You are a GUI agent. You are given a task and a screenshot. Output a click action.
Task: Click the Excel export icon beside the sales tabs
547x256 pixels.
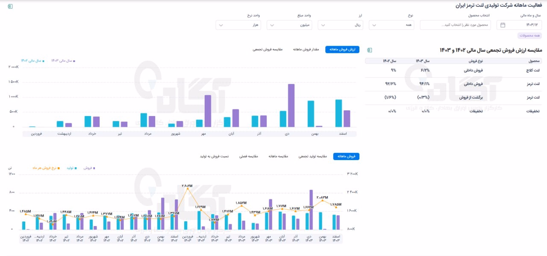pos(370,50)
